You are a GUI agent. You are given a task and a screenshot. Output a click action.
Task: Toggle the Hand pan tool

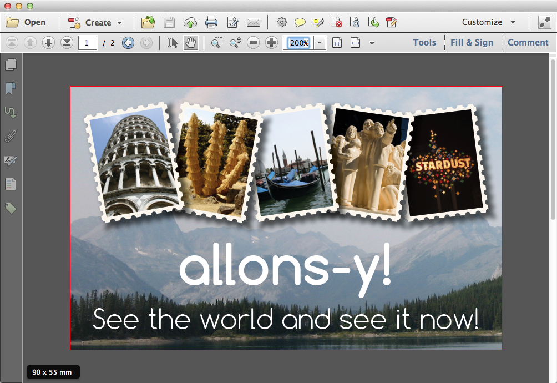point(191,43)
